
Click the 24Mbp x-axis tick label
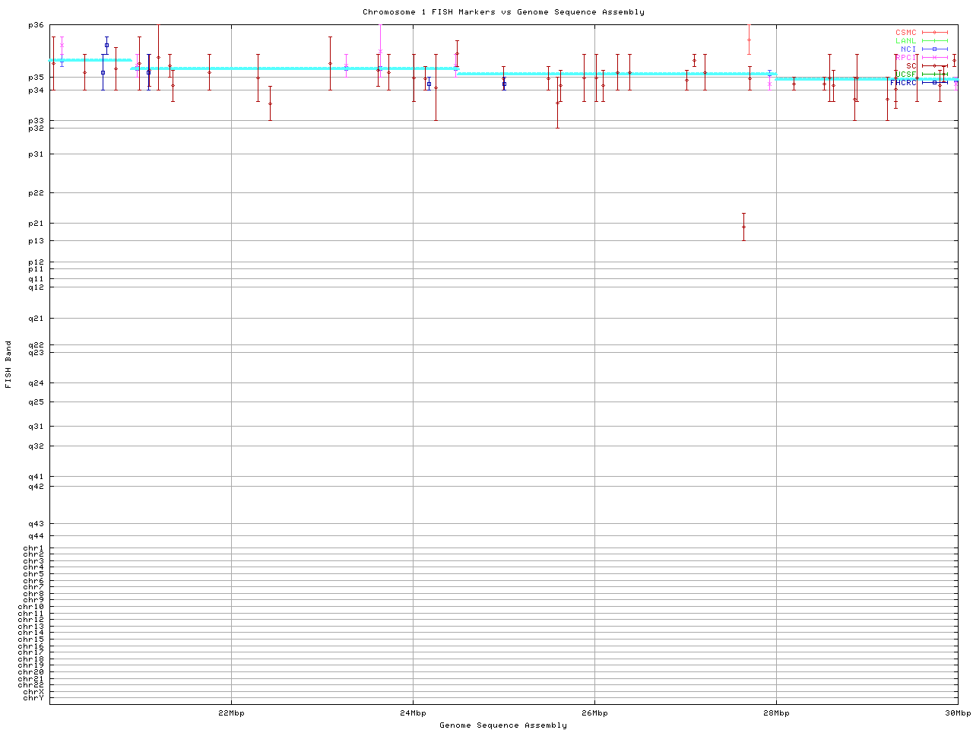pyautogui.click(x=413, y=713)
